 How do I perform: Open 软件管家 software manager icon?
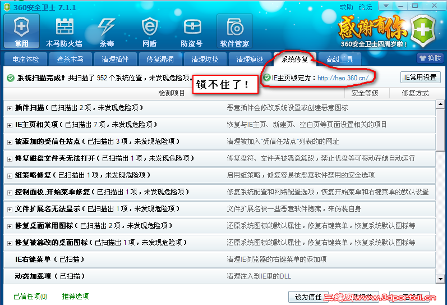(x=234, y=31)
